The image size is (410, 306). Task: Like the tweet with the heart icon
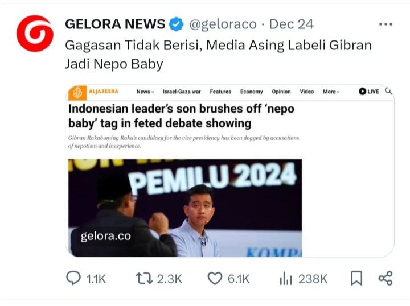coord(215,278)
